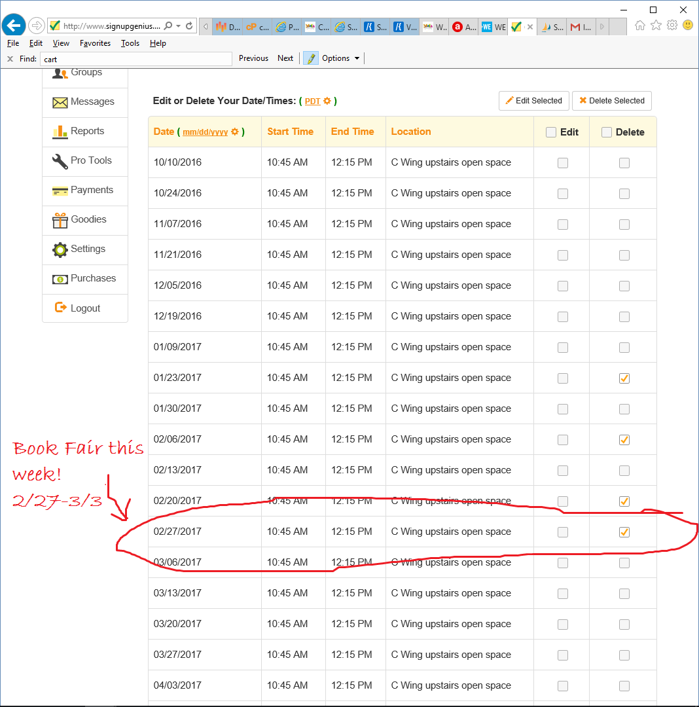Click the browser Back arrow button
The width and height of the screenshot is (699, 707).
[14, 26]
